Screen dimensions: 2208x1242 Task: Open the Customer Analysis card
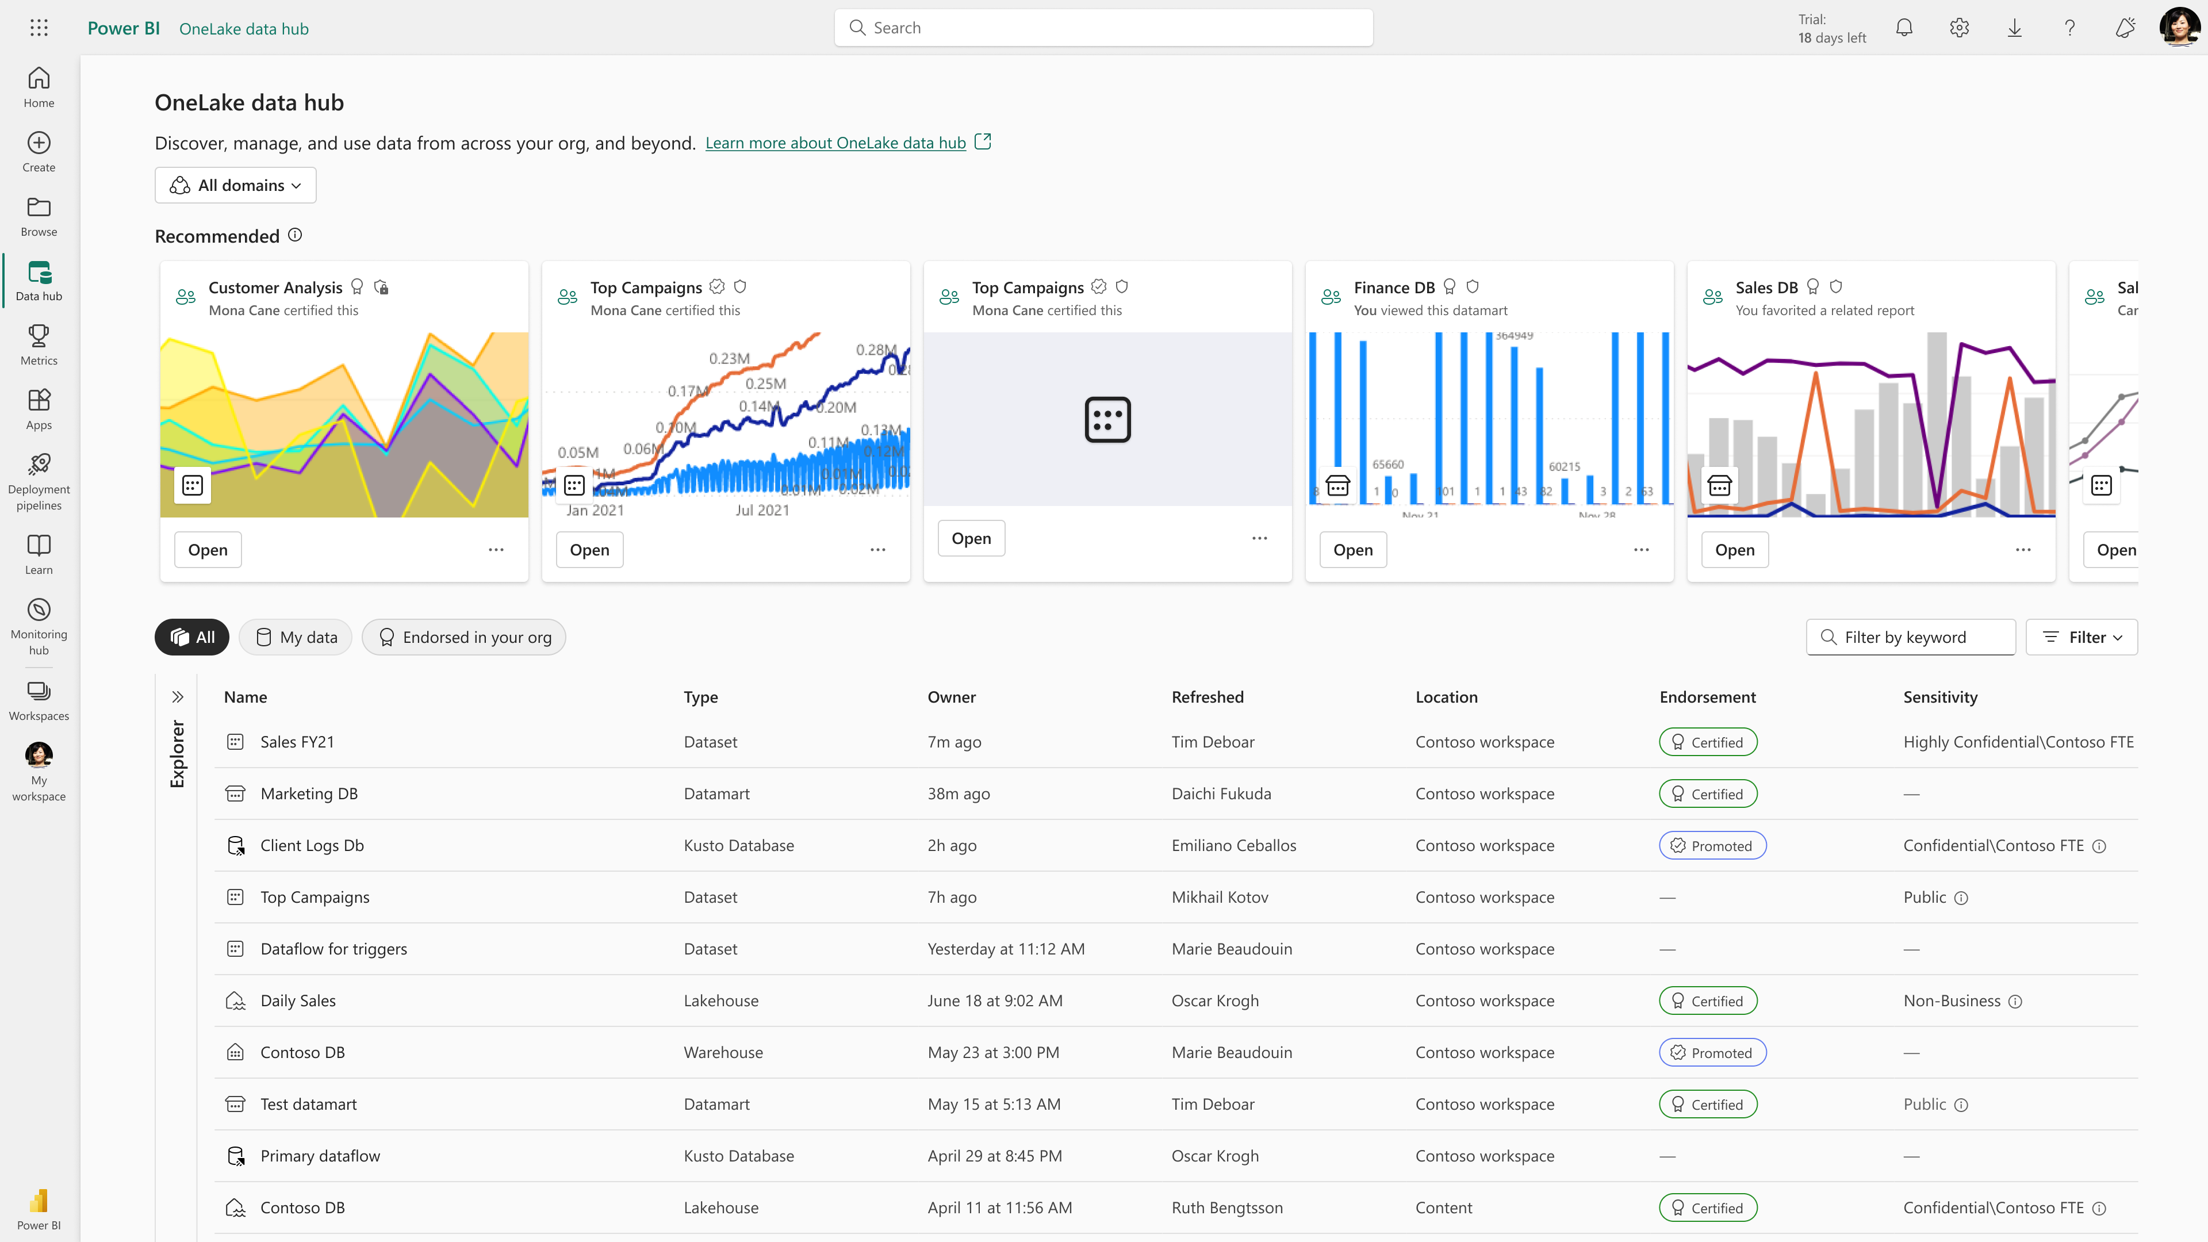tap(208, 550)
